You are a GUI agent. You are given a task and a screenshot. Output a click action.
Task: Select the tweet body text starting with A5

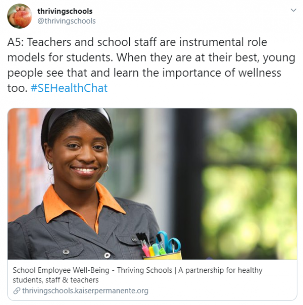point(151,65)
